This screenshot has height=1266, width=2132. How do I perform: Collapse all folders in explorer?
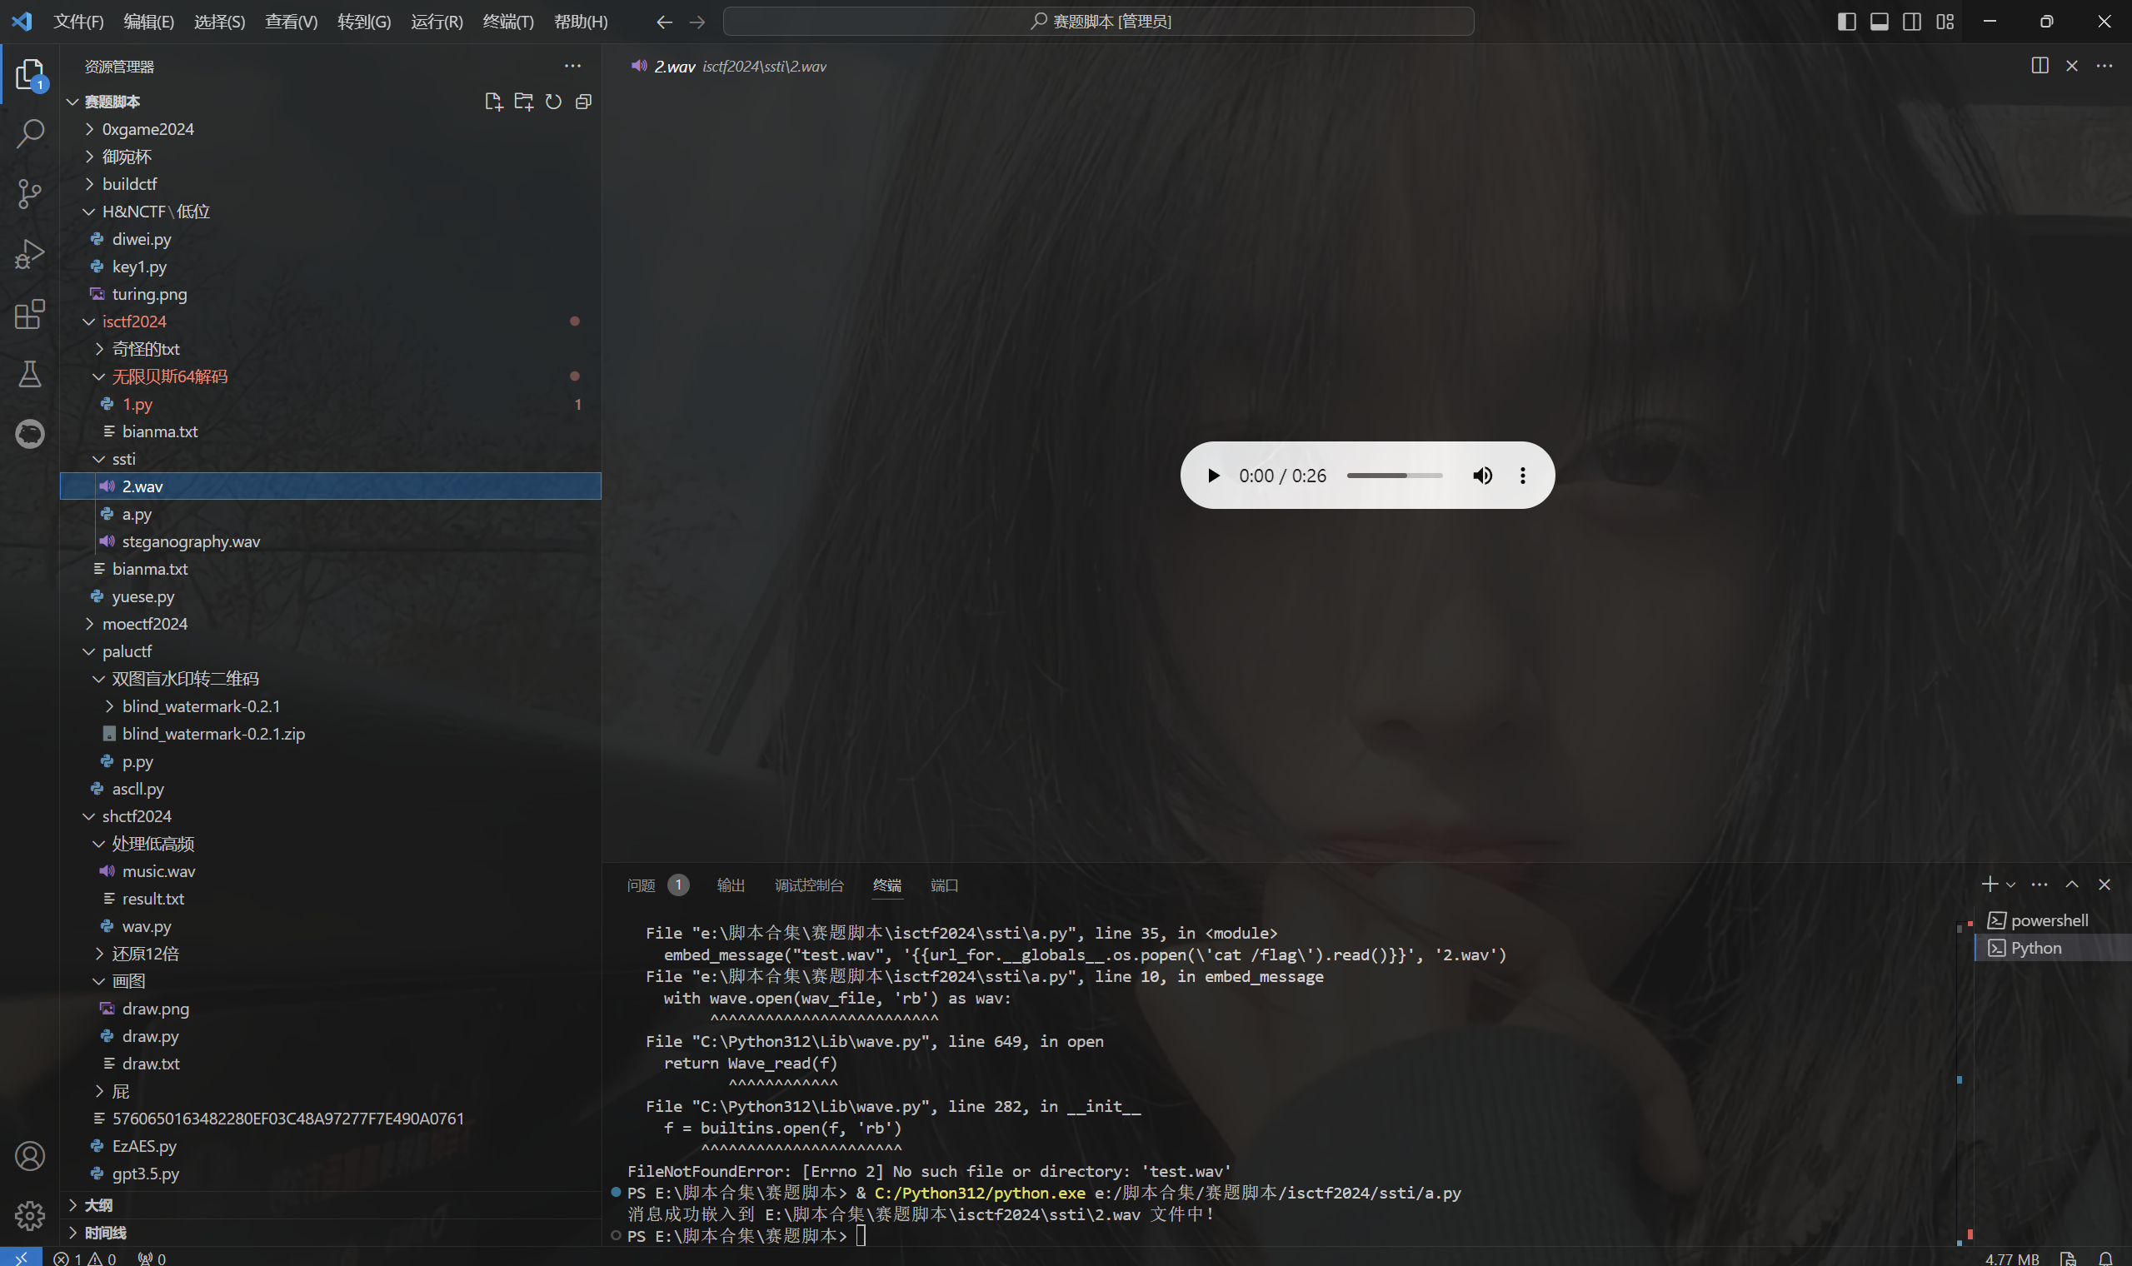click(x=583, y=102)
